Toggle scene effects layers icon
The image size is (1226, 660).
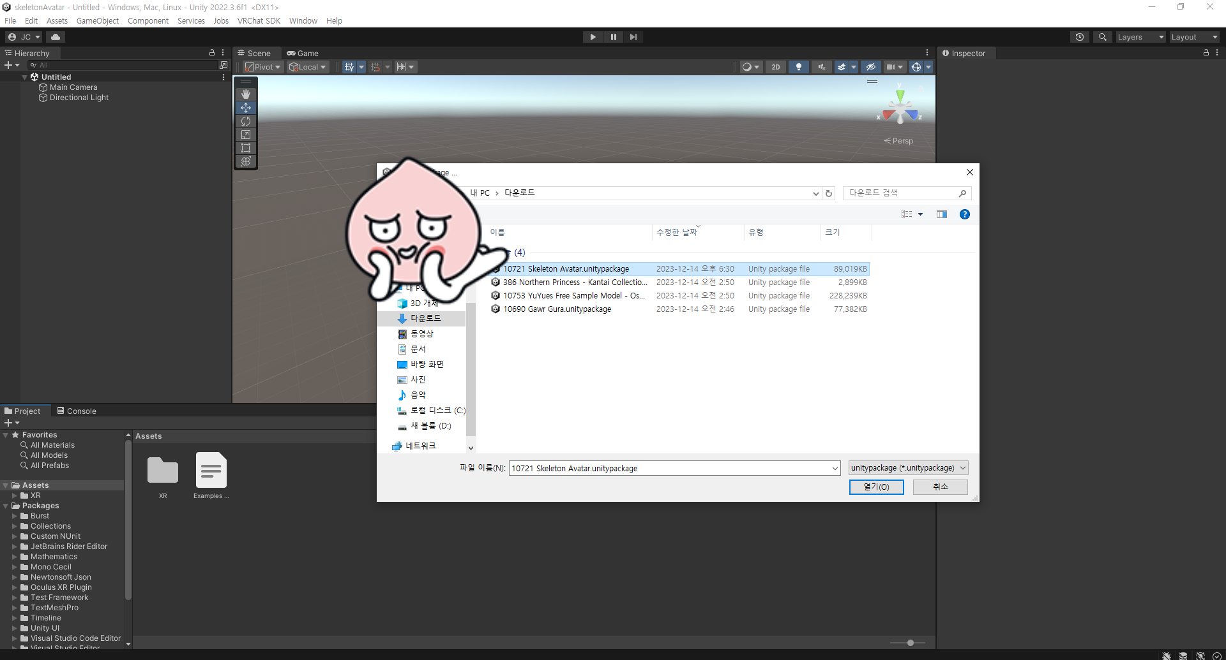(842, 67)
